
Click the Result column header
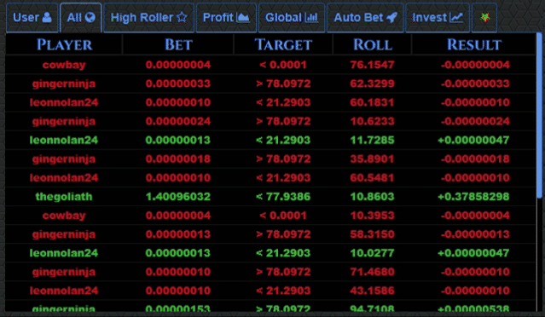[x=474, y=44]
